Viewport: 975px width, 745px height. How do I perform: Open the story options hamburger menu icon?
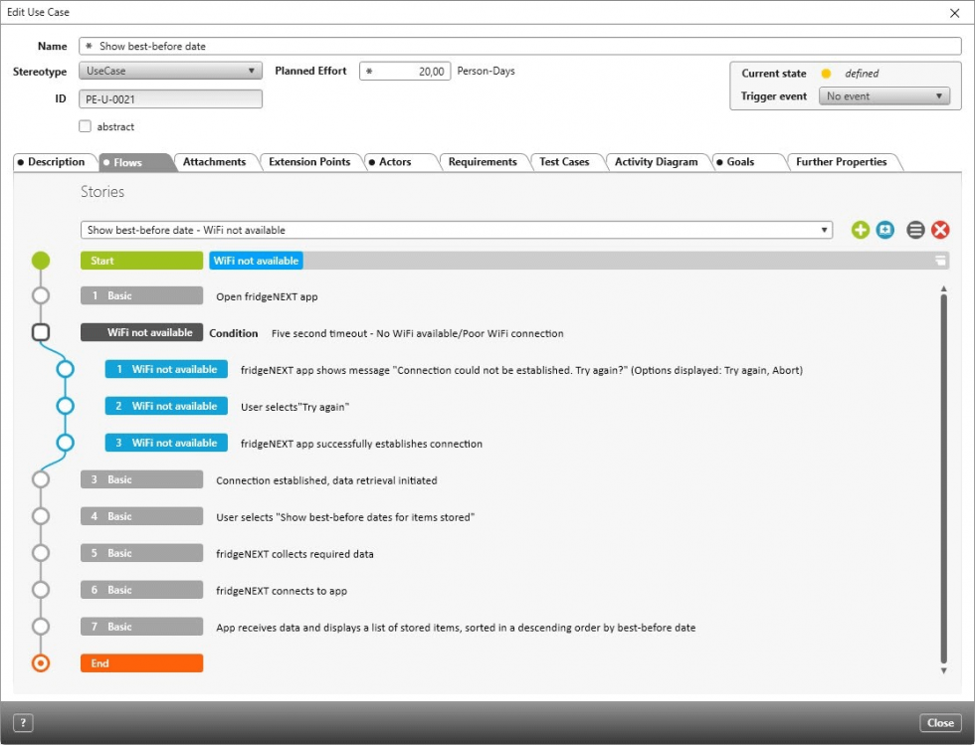(x=914, y=229)
